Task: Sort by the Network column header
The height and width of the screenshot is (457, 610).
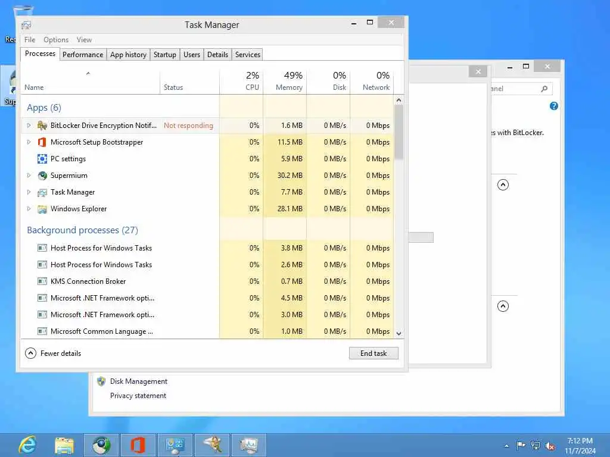Action: [x=372, y=82]
